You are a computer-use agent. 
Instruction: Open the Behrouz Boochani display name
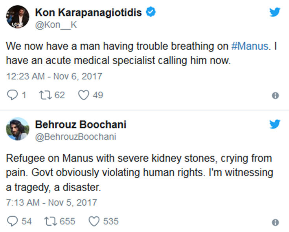tap(81, 125)
